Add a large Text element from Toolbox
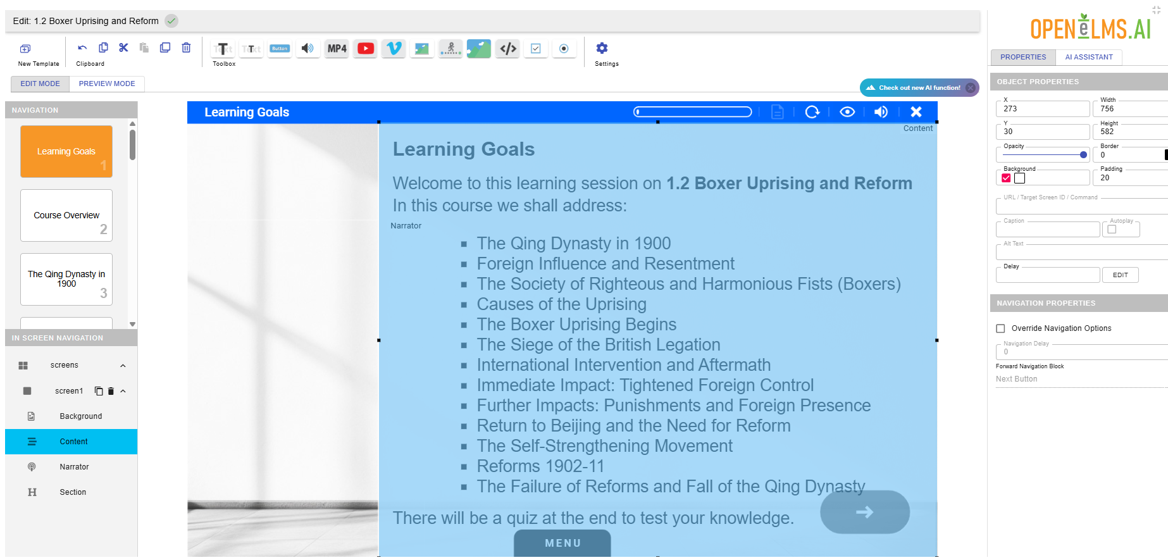Screen dimensions: 1168x560 (x=223, y=49)
